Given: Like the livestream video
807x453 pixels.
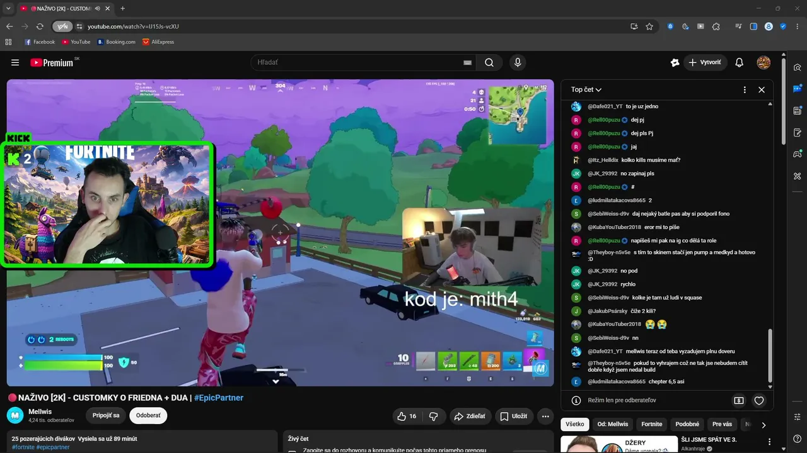Looking at the screenshot, I should click(407, 416).
